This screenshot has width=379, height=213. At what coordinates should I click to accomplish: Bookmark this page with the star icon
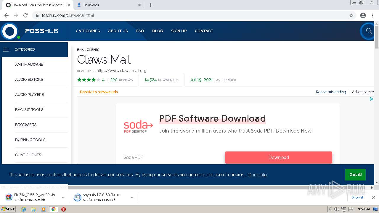(351, 15)
